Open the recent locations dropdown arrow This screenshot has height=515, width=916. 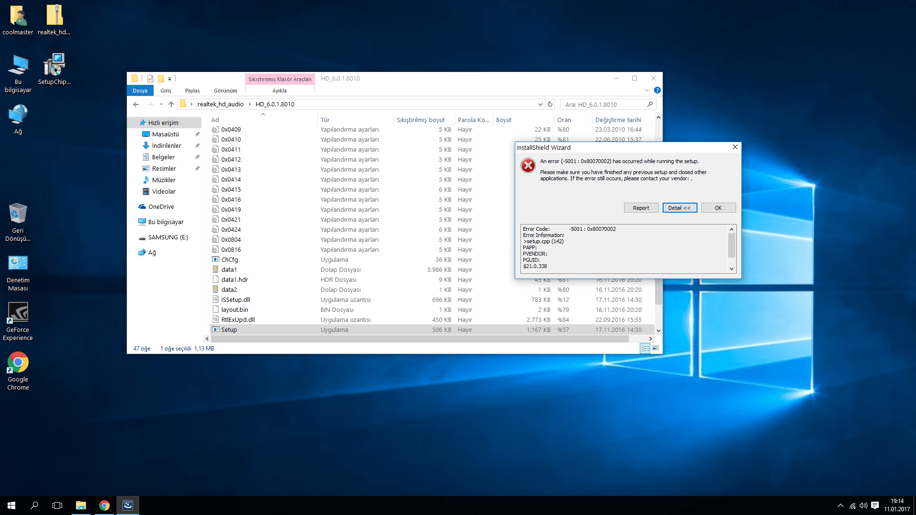[x=161, y=104]
